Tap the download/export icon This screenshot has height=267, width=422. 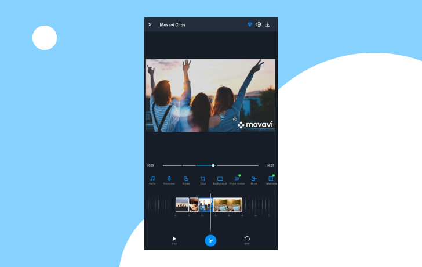coord(268,24)
